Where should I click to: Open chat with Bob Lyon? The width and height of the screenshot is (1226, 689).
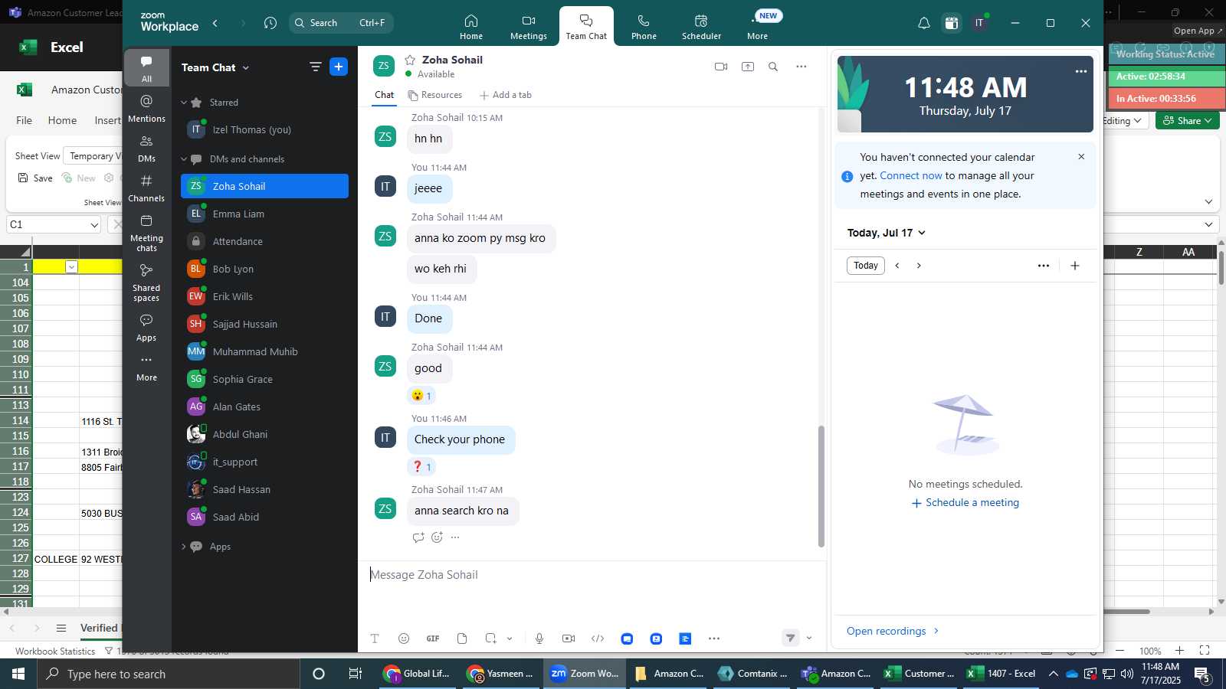point(264,269)
